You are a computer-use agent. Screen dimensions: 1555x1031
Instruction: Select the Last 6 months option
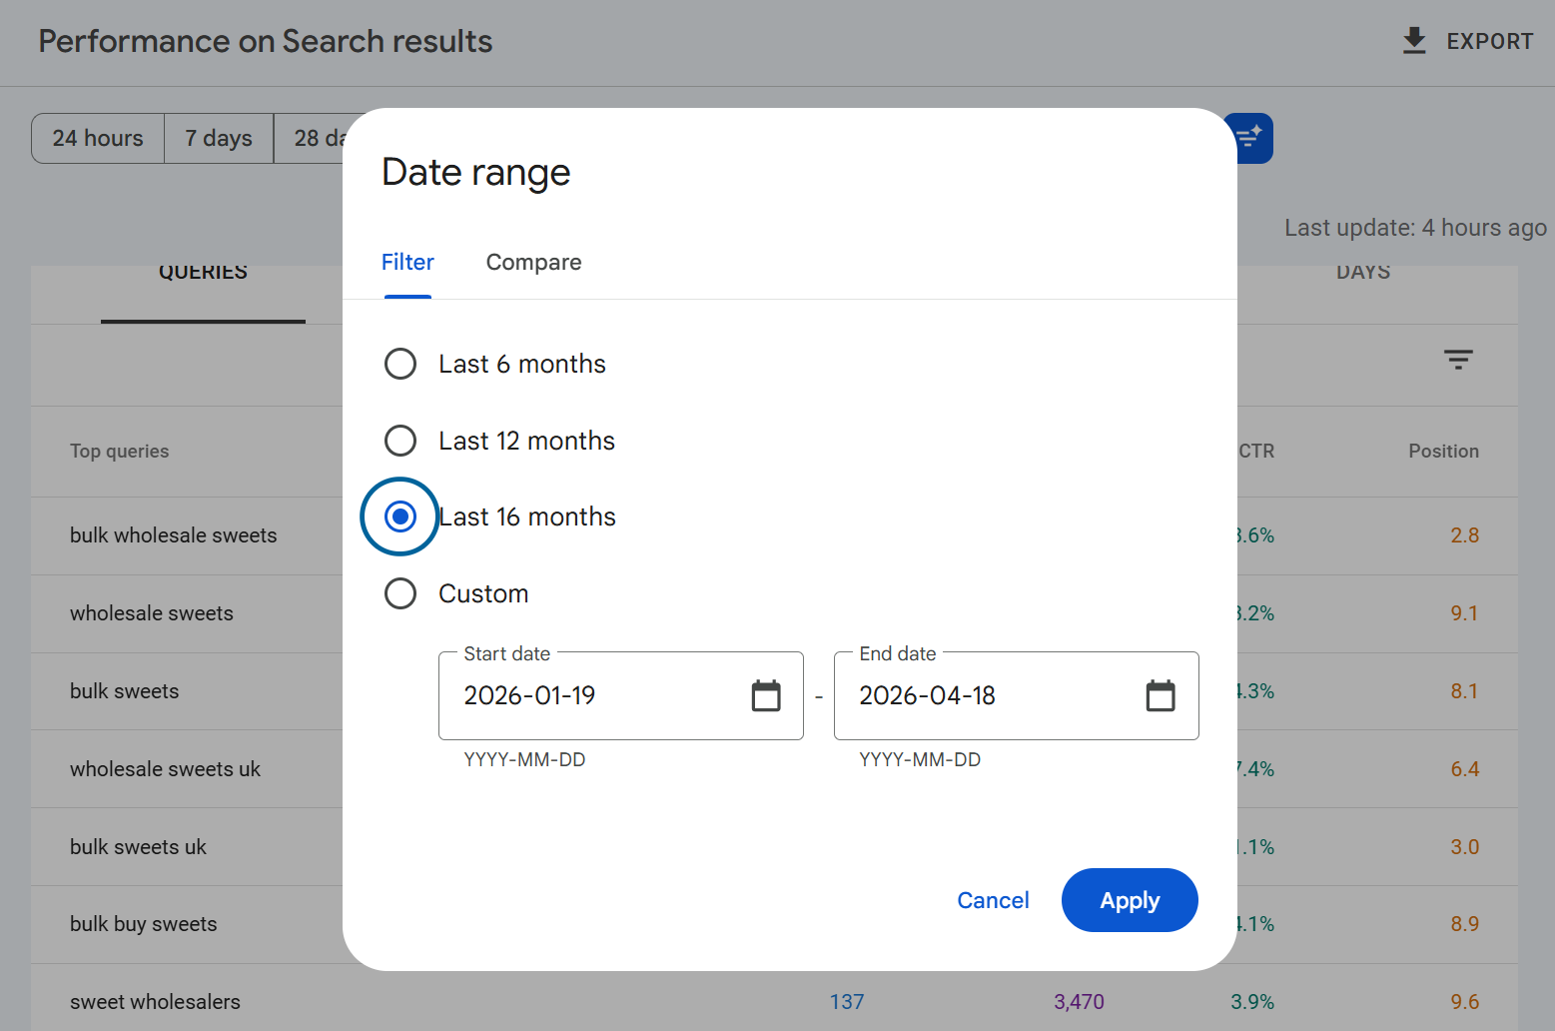pyautogui.click(x=400, y=364)
